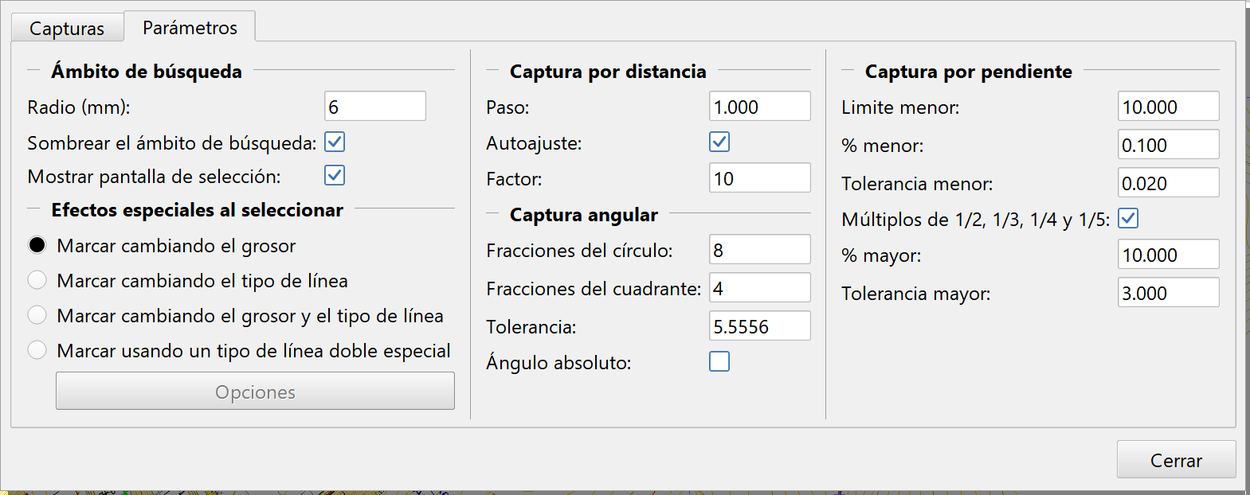The image size is (1250, 495).
Task: Select the Parámetros tab
Action: [x=190, y=27]
